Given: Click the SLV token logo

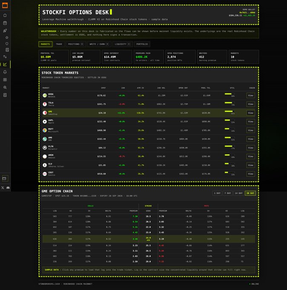Looking at the screenshot, I should 45,165.
